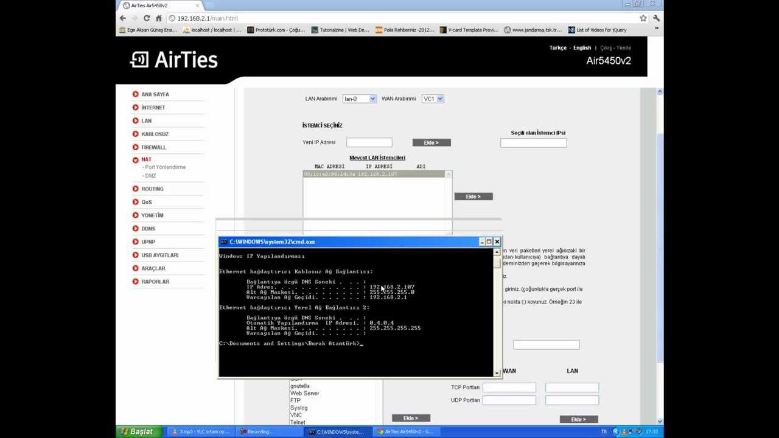Open the LAN Arabirimi lan-0 dropdown
The height and width of the screenshot is (438, 779).
click(360, 99)
